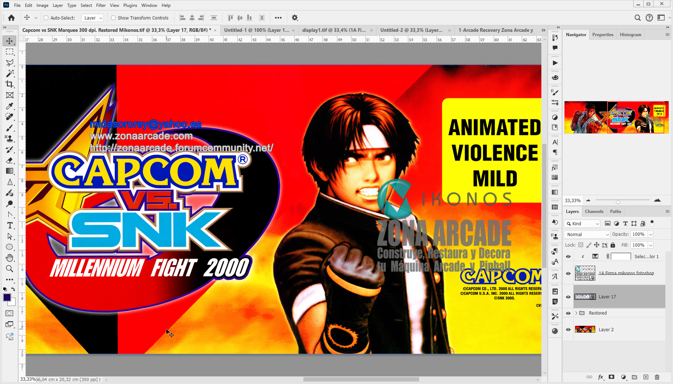This screenshot has height=384, width=673.
Task: Select the Pen tool
Action: click(10, 214)
